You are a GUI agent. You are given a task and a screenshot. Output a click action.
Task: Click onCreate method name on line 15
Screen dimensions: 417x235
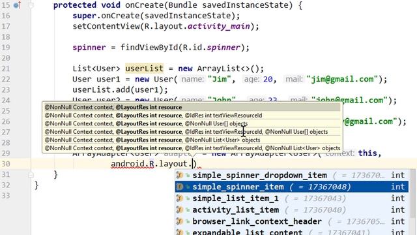(144, 5)
